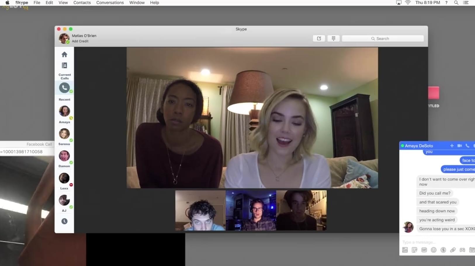Click the attachment paperclip icon in chat
475x266 pixels.
453,250
